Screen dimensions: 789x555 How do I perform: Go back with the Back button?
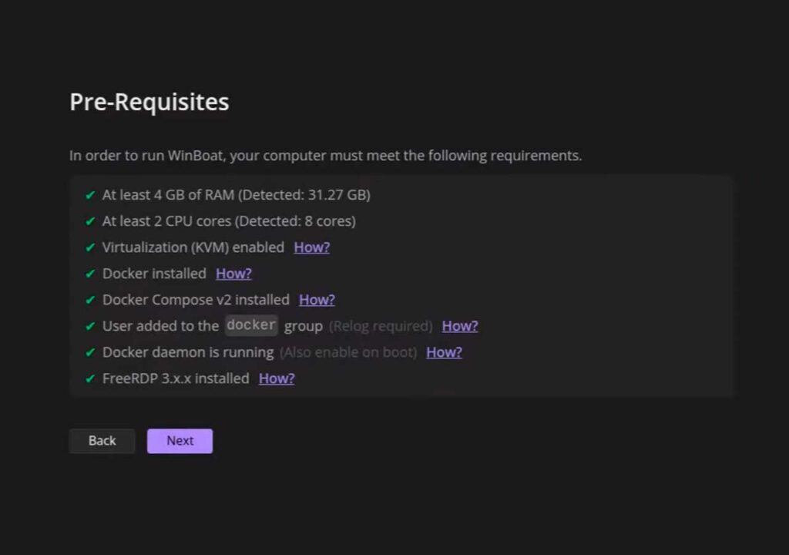point(102,441)
